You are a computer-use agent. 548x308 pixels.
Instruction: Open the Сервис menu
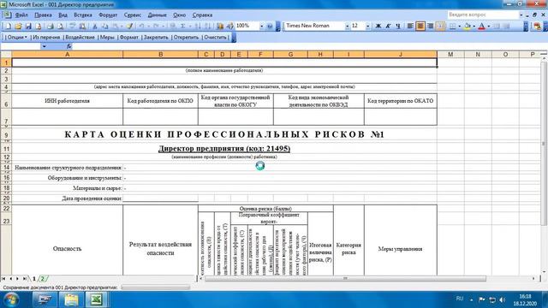(133, 15)
